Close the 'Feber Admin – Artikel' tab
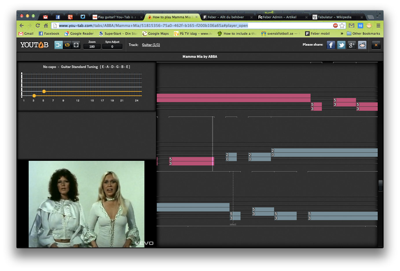400x271 pixels. [x=307, y=17]
